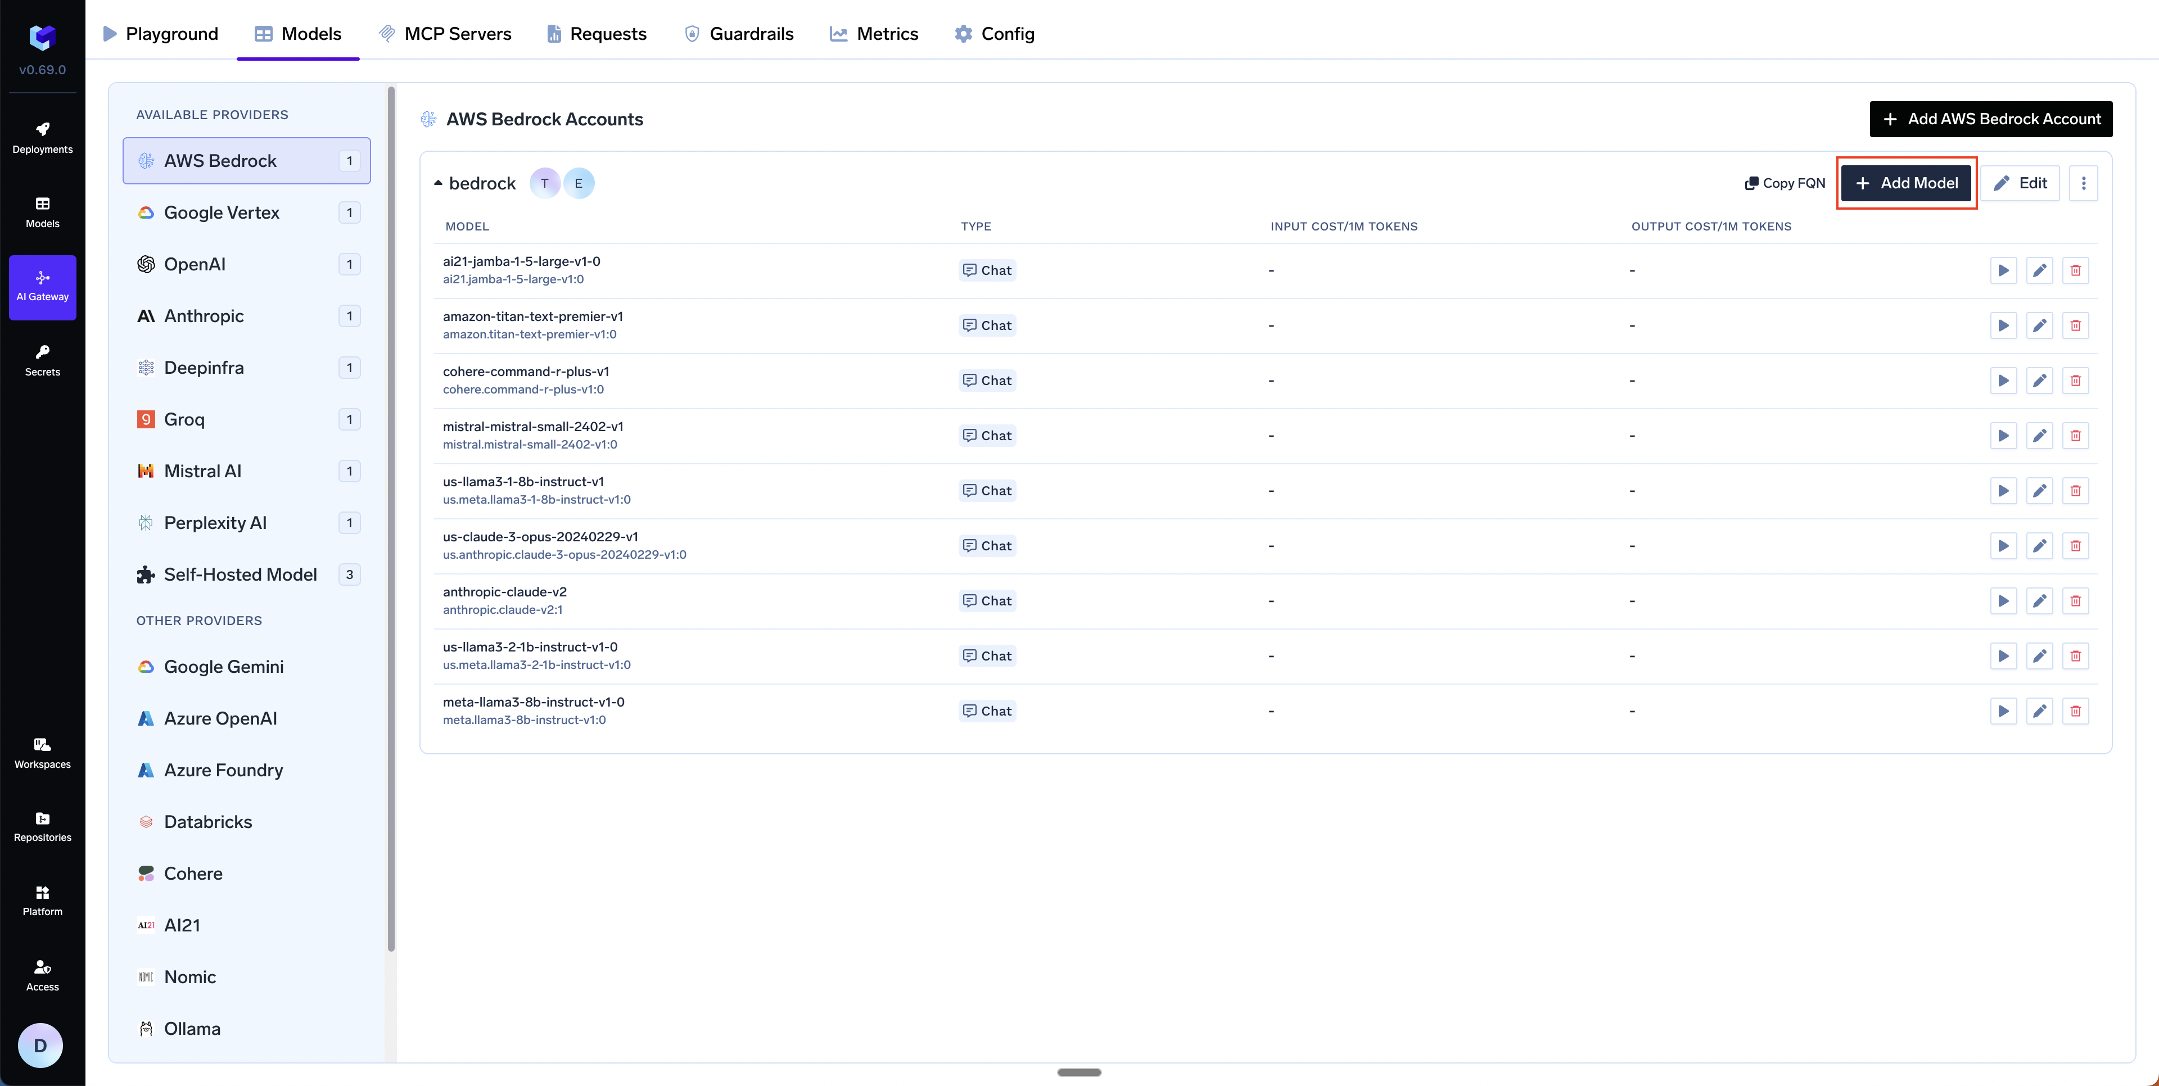Select the Azure OpenAI provider
The height and width of the screenshot is (1086, 2159).
click(x=246, y=719)
